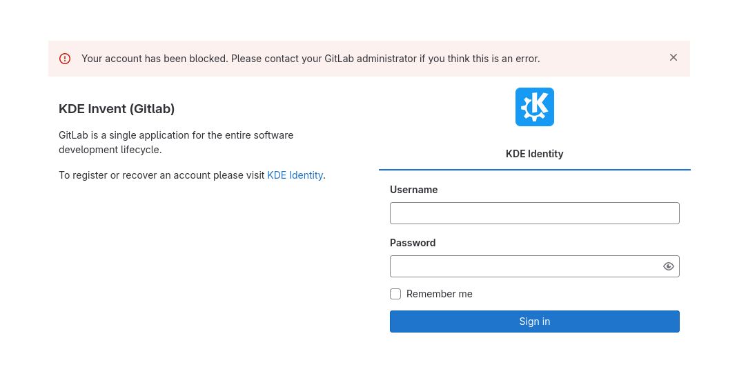The image size is (737, 376).
Task: Dismiss the blocked account alert
Action: pos(673,57)
